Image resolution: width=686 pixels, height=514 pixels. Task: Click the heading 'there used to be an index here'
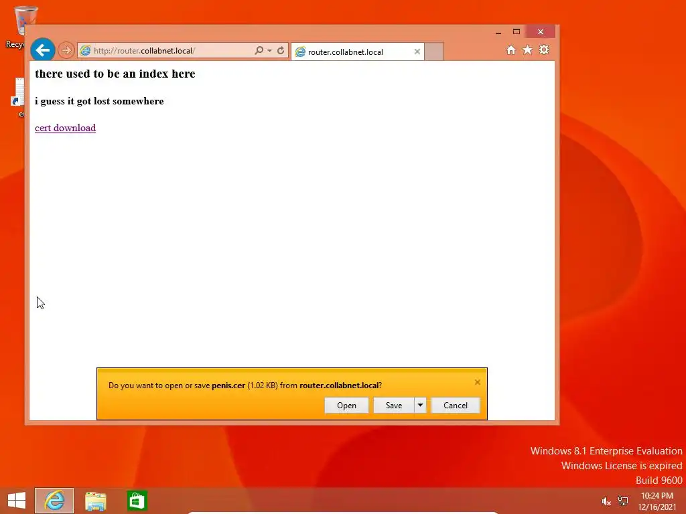[115, 74]
